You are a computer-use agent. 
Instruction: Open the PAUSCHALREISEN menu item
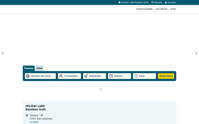coord(145,9)
